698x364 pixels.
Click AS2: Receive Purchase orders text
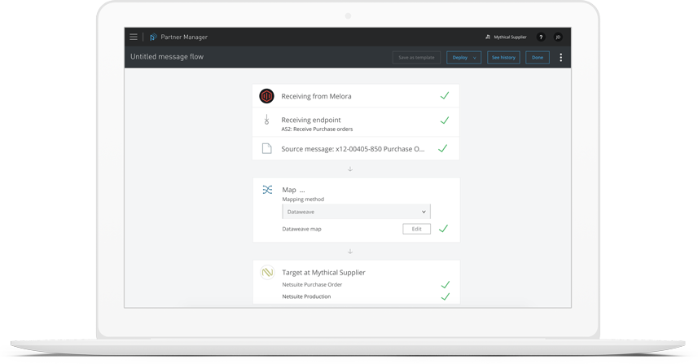(317, 129)
